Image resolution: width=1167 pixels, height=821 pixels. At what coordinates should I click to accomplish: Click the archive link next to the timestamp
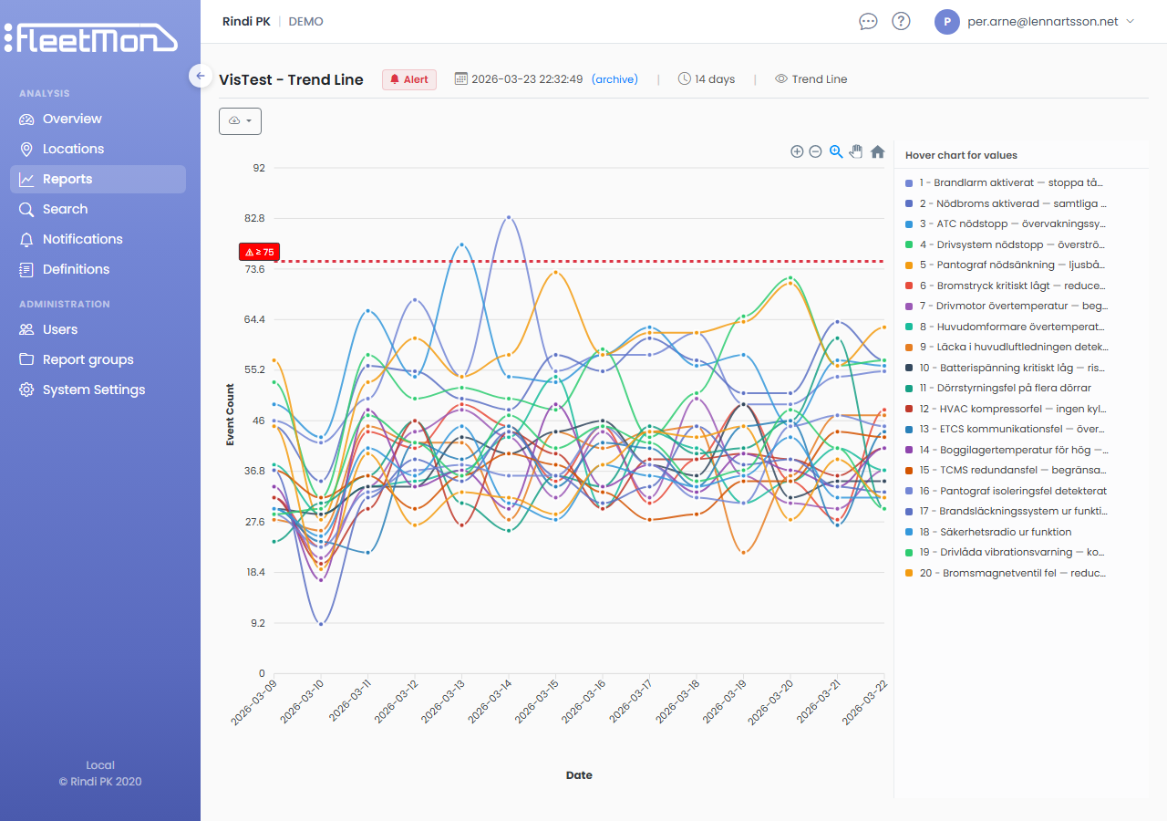[614, 79]
